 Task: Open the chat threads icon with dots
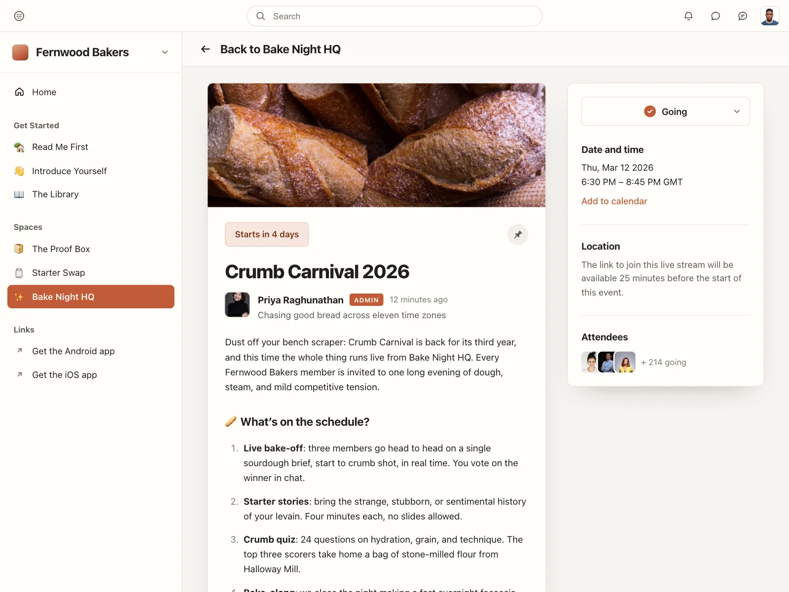(743, 16)
